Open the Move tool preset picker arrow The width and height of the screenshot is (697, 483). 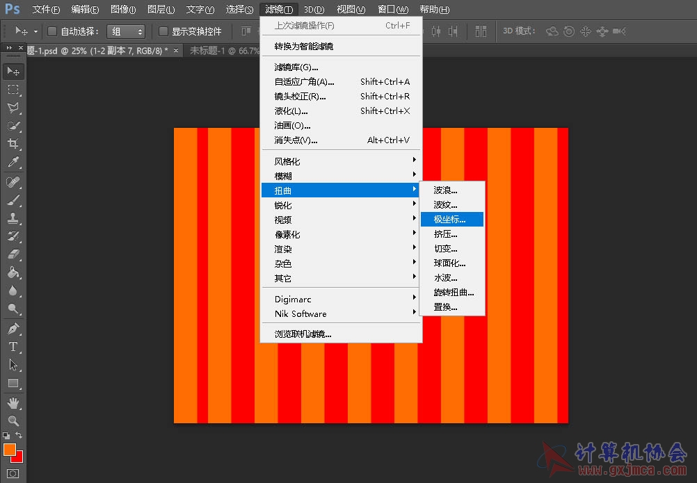click(35, 31)
